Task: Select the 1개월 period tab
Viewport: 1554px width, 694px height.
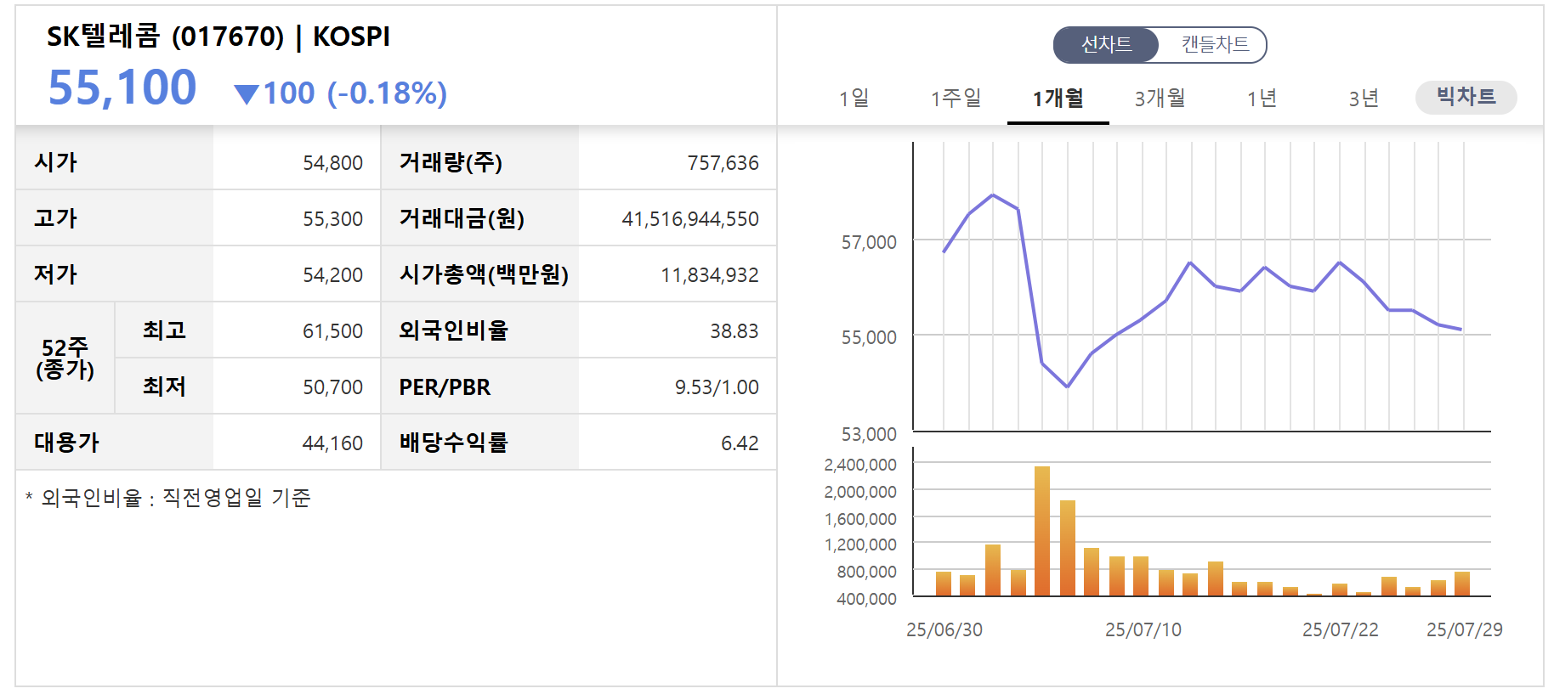Action: coord(1058,99)
